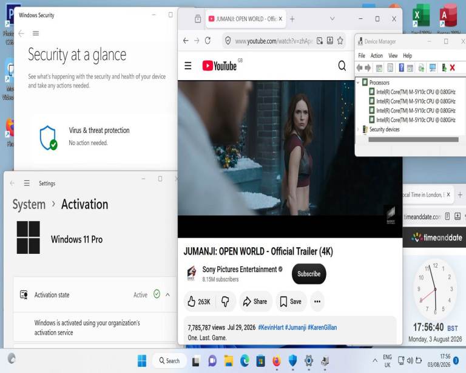Click Virus & threat protection heading
This screenshot has height=373, width=466.
click(99, 130)
